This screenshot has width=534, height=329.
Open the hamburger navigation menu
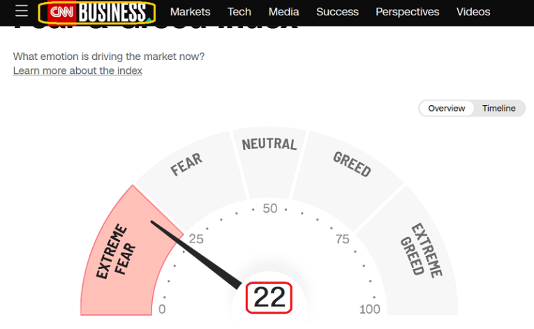coord(22,12)
